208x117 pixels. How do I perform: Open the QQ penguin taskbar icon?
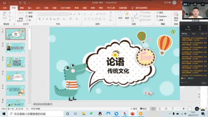coord(100,114)
